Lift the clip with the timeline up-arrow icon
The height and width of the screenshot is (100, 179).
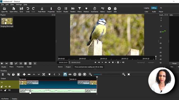34,74
